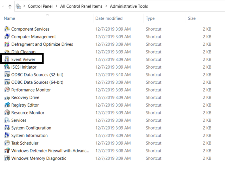225x176 pixels.
Task: Select the Task Scheduler clock icon
Action: (7, 143)
